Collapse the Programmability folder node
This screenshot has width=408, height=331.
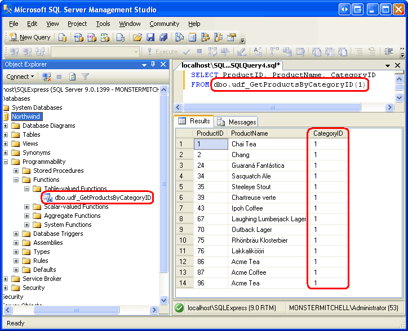coord(6,162)
